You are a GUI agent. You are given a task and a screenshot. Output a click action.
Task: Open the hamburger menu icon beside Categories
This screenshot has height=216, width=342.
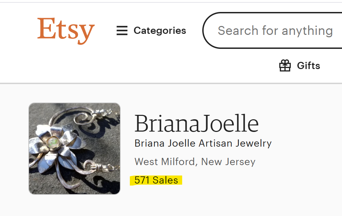point(122,31)
